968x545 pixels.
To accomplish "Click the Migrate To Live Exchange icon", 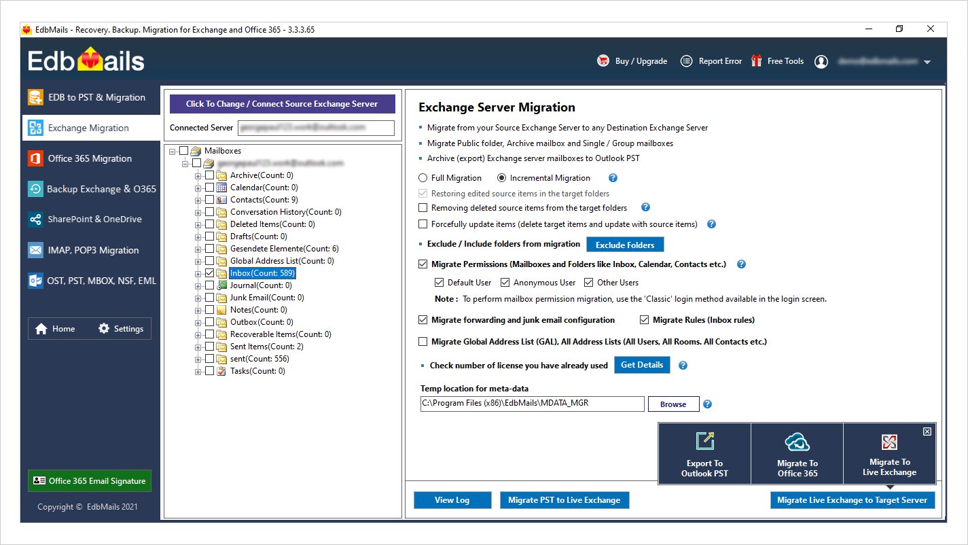I will (890, 442).
